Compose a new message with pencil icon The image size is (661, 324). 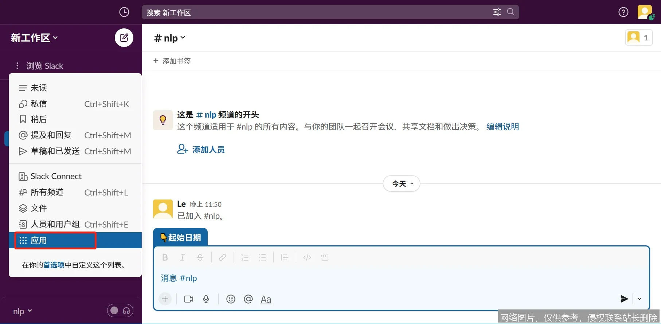coord(124,37)
